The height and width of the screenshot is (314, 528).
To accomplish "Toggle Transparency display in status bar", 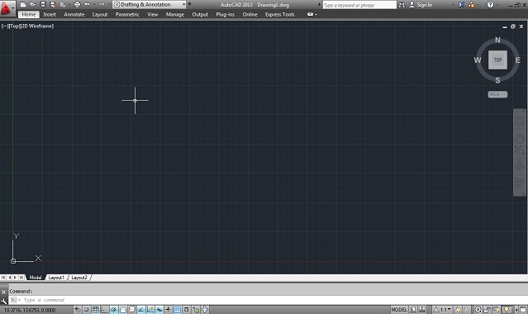I will 177,310.
